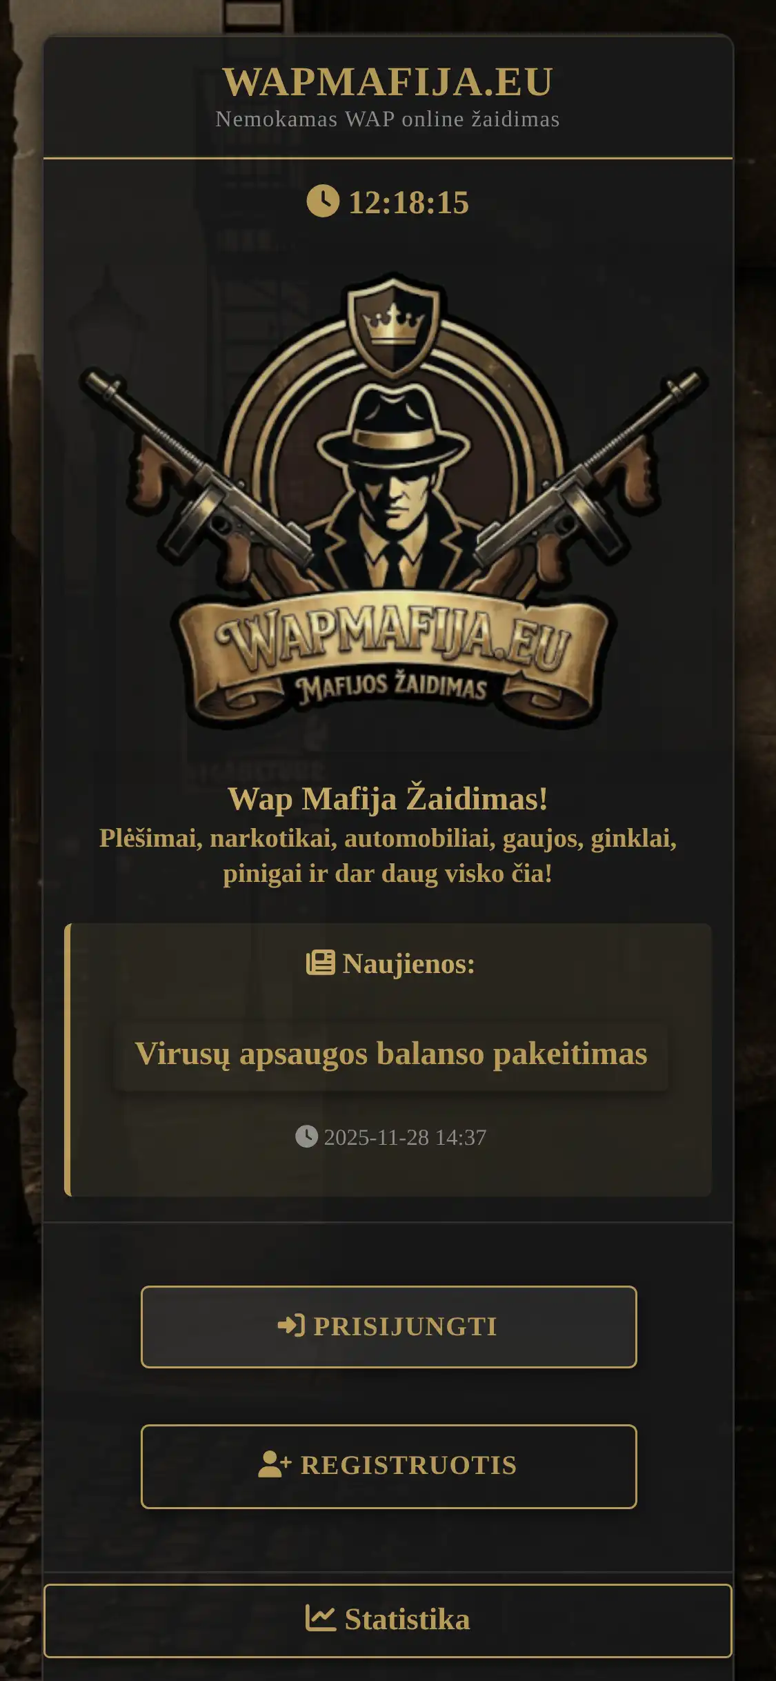Click the clock icon beside 12:18:15
Image resolution: width=776 pixels, height=1681 pixels.
(323, 201)
